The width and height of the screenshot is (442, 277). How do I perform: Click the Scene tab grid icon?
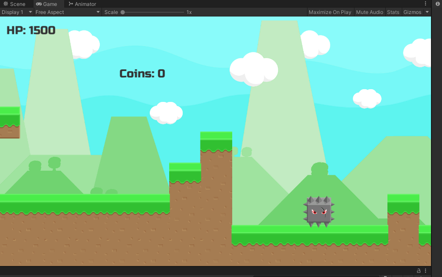(5, 4)
